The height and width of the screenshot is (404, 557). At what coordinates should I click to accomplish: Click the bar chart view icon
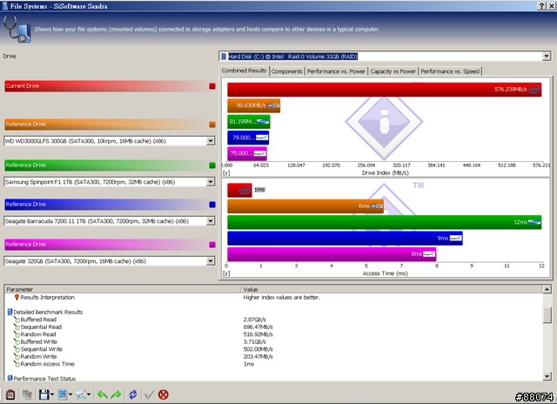63,394
